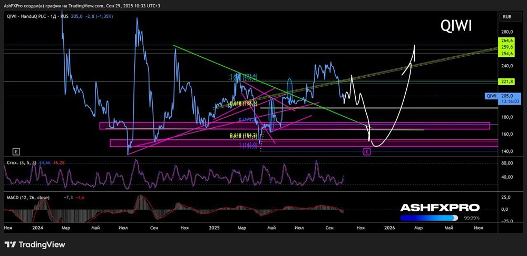Viewport: 527px width, 256px height.
Task: Click the 2024 label on time axis
Action: click(x=37, y=228)
